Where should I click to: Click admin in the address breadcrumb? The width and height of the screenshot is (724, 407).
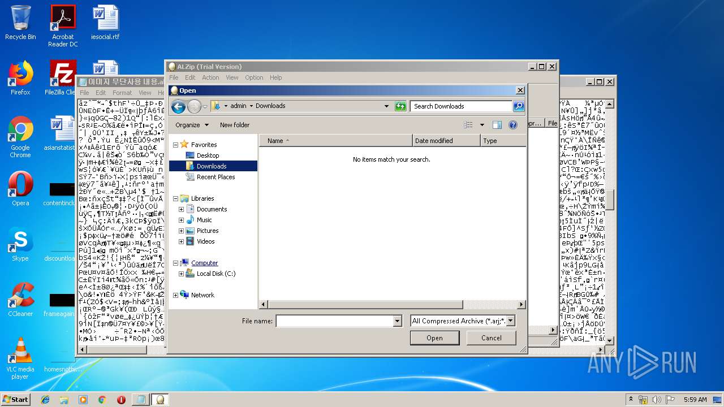coord(238,106)
